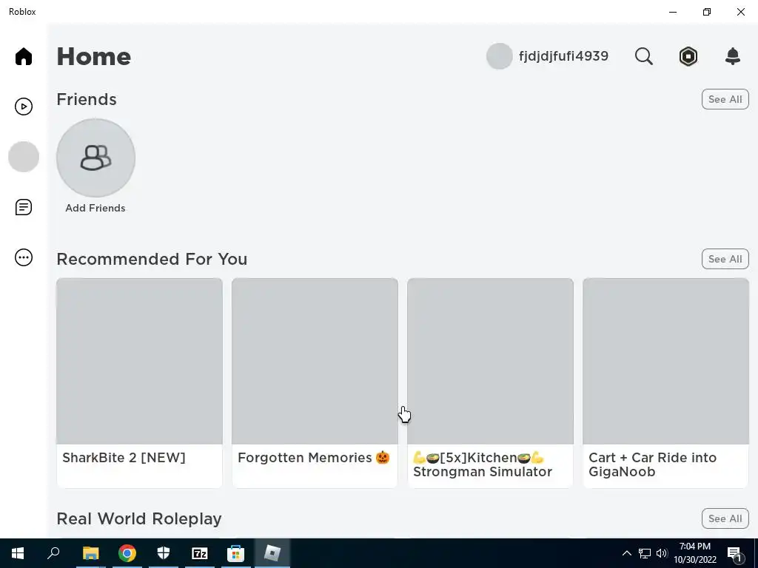Open the chat messages icon in the sidebar
Screen dimensions: 758x568
[x=23, y=207]
